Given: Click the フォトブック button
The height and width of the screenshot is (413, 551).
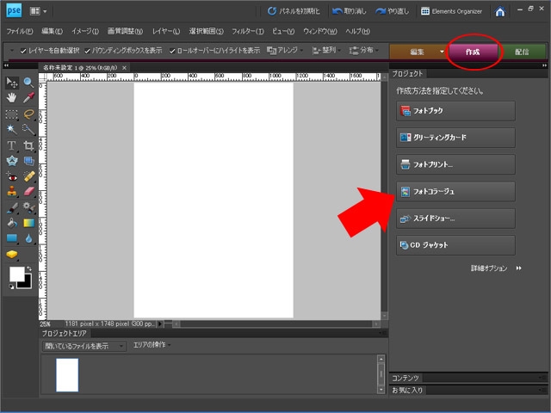Looking at the screenshot, I should [455, 111].
